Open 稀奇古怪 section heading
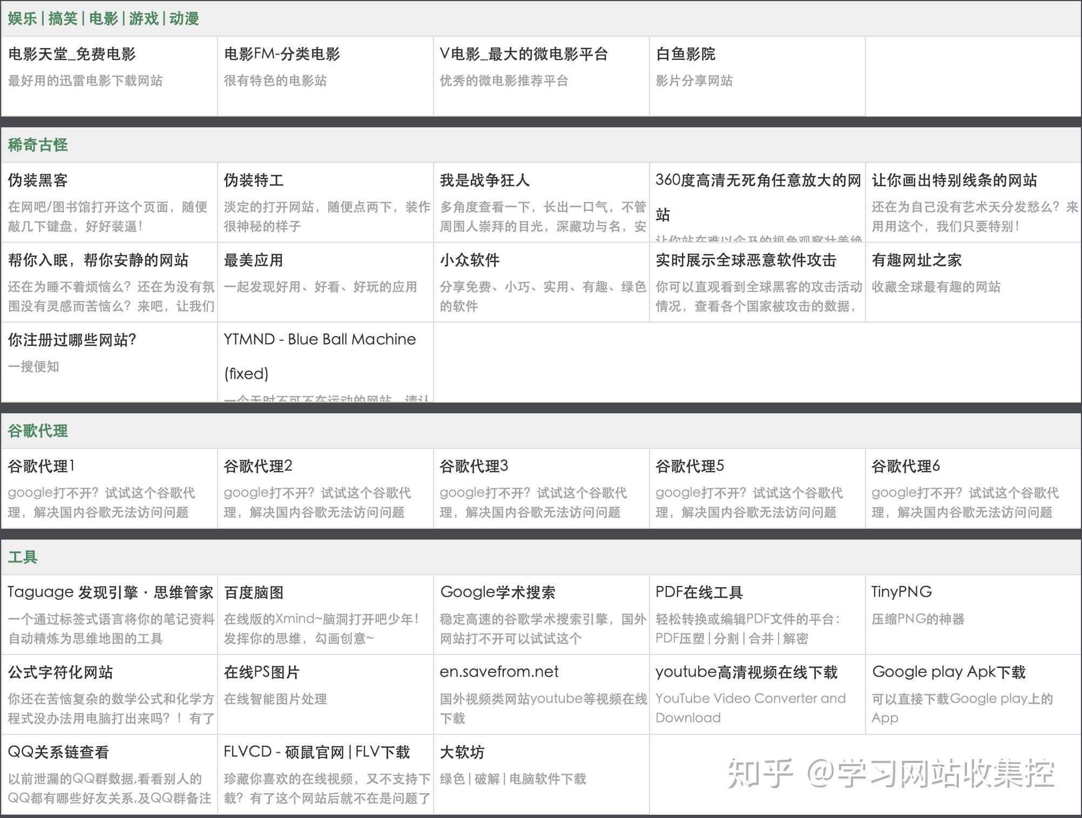The image size is (1082, 818). (38, 145)
